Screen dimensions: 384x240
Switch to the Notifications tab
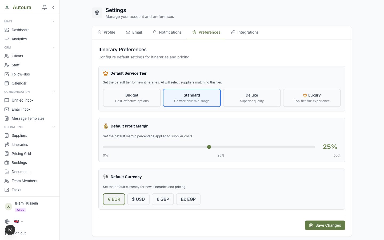167,32
